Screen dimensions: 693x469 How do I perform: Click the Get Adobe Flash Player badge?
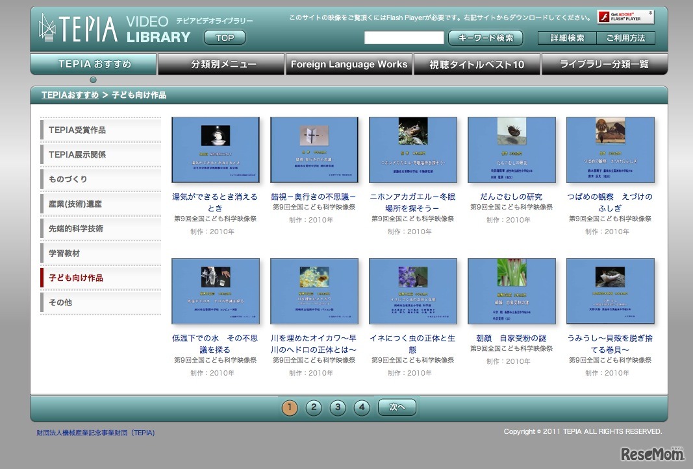(x=625, y=17)
